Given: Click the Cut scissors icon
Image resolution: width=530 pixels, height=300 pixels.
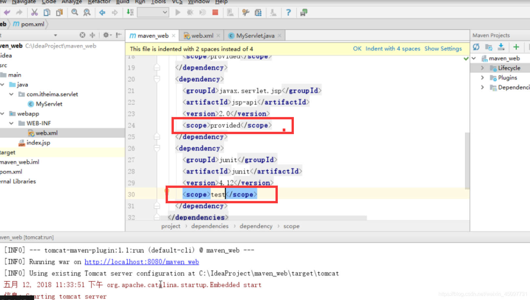Looking at the screenshot, I should coord(34,13).
